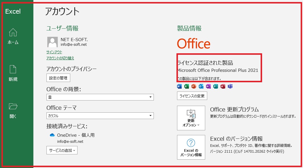Open the 更新オプション menu button
The height and width of the screenshot is (168, 303).
(191, 118)
